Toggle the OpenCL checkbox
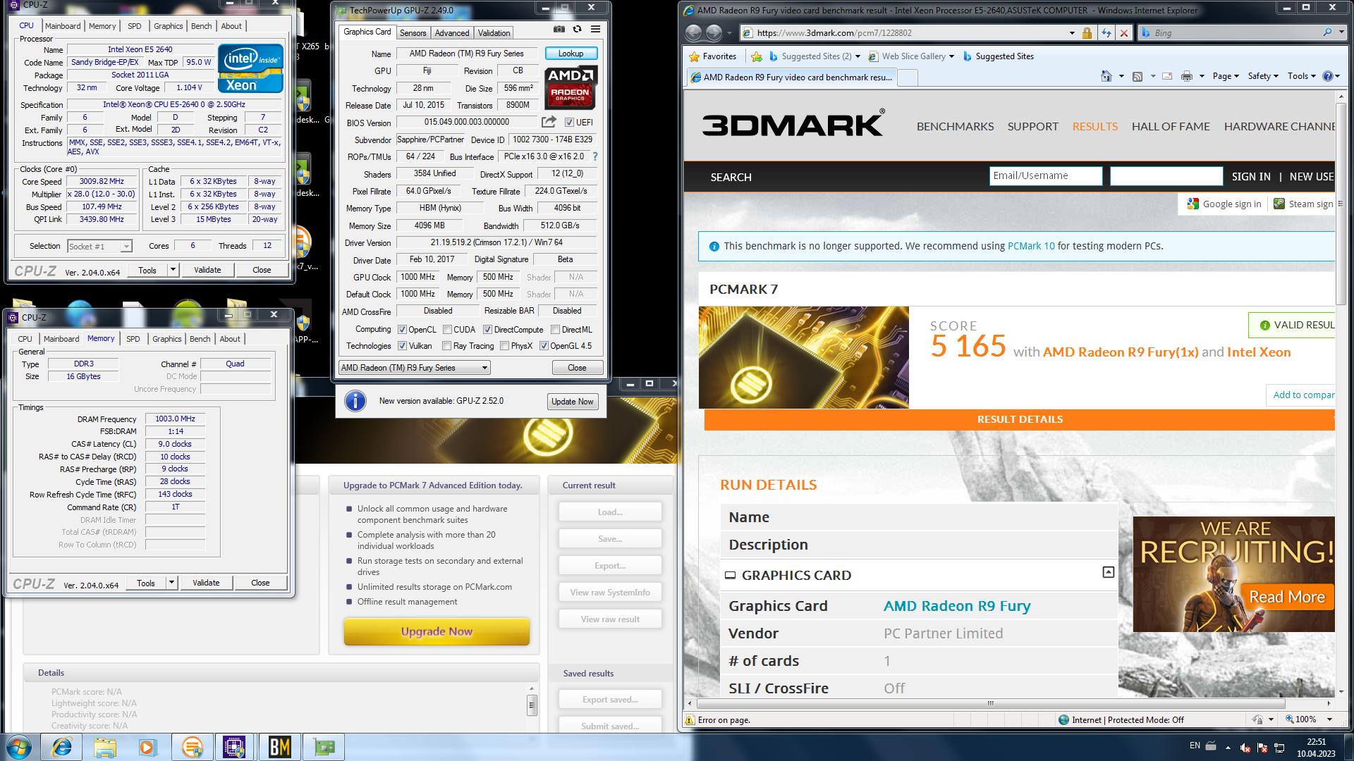The height and width of the screenshot is (761, 1354). click(402, 330)
